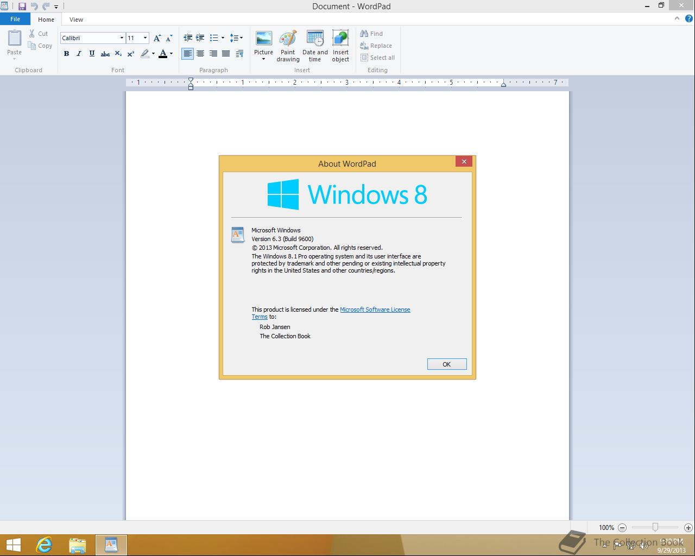
Task: Open the File menu
Action: [x=15, y=19]
